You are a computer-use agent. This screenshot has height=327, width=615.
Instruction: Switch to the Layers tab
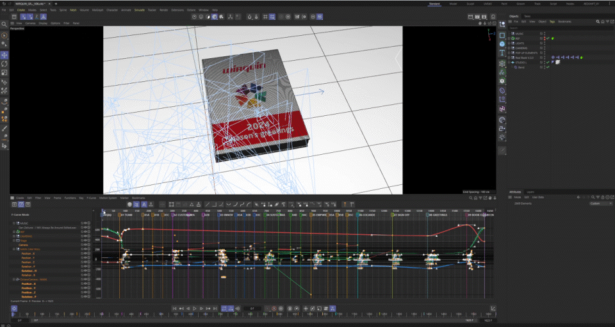[530, 192]
